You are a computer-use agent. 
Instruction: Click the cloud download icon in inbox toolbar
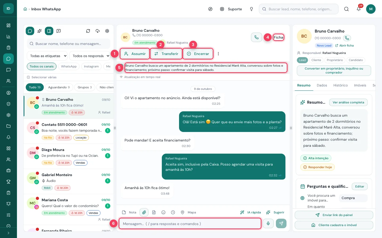[x=98, y=31]
